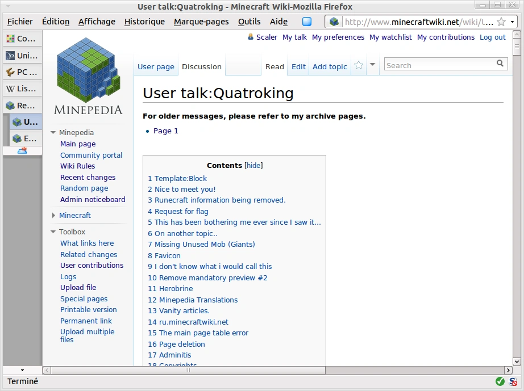
Task: Bookmark page with URL bar star
Action: coord(501,22)
